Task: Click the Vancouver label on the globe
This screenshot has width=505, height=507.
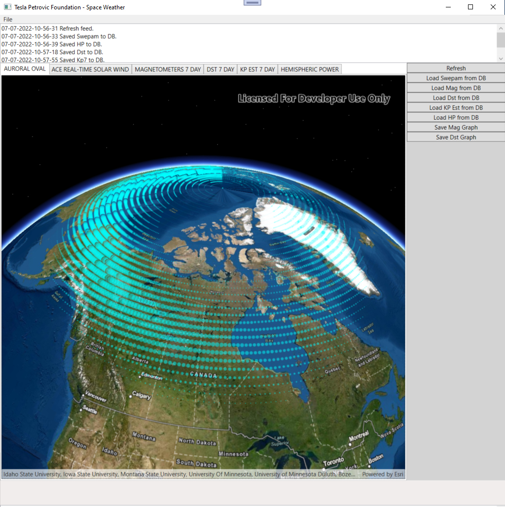Action: tap(96, 397)
